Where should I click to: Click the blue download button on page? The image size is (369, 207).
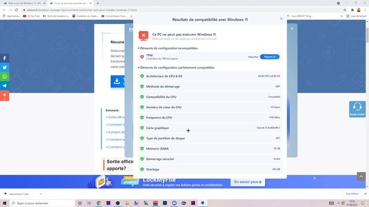118,82
